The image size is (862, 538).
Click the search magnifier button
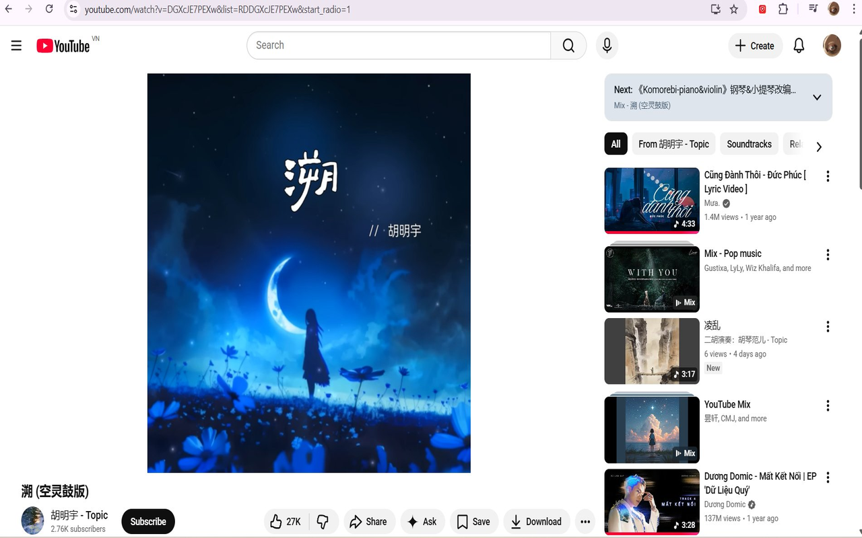pos(568,46)
